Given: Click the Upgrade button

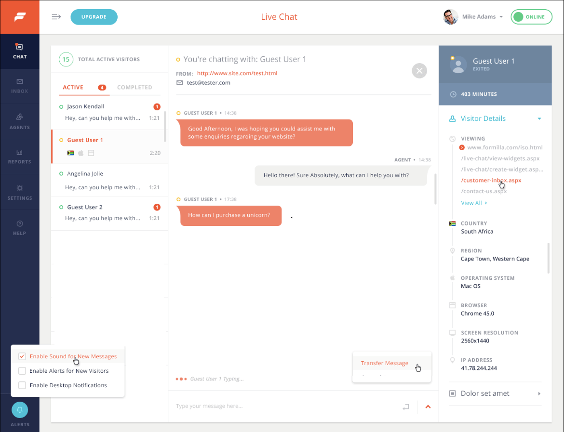Looking at the screenshot, I should [94, 17].
